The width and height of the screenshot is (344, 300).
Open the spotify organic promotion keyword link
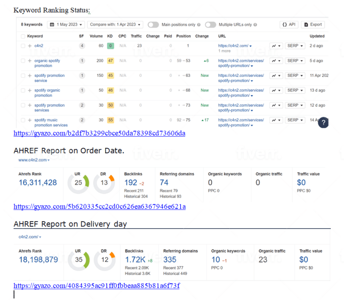[47, 93]
